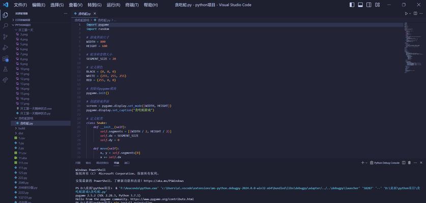Viewport: 426px width, 203px height.
Task: Select the 贪吃蛇.py editor tab
Action: pyautogui.click(x=85, y=14)
